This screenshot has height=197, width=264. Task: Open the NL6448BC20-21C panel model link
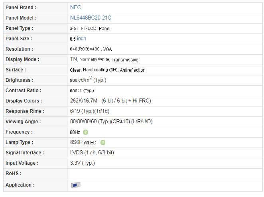click(x=91, y=18)
